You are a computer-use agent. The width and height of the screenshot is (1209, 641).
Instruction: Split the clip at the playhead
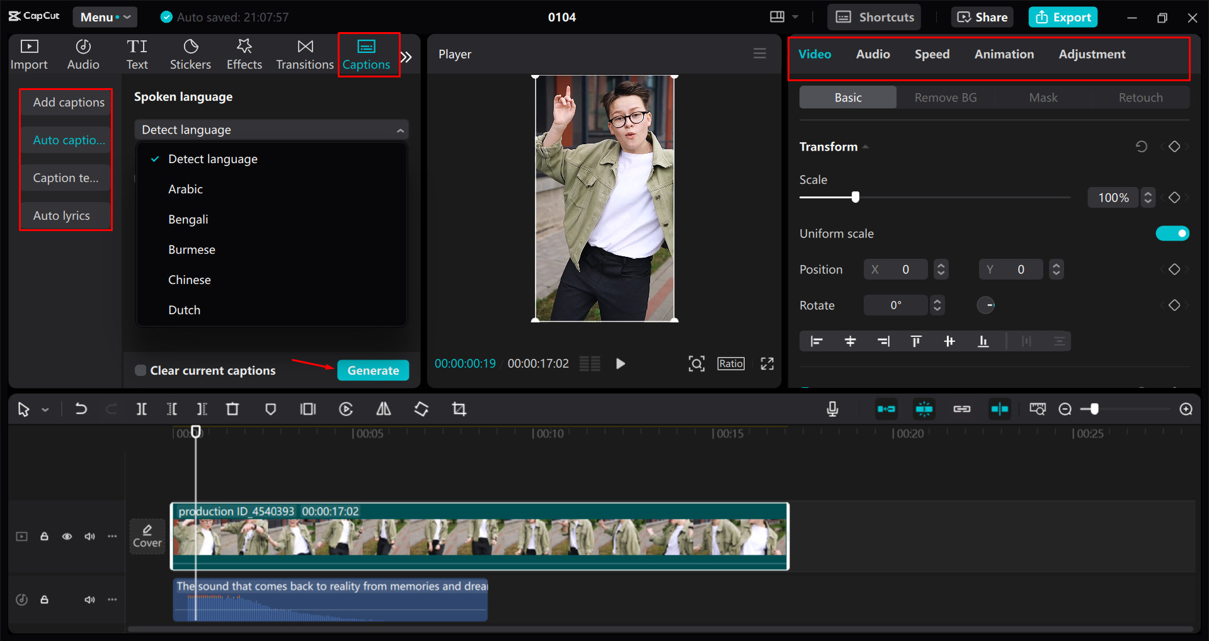pyautogui.click(x=141, y=409)
